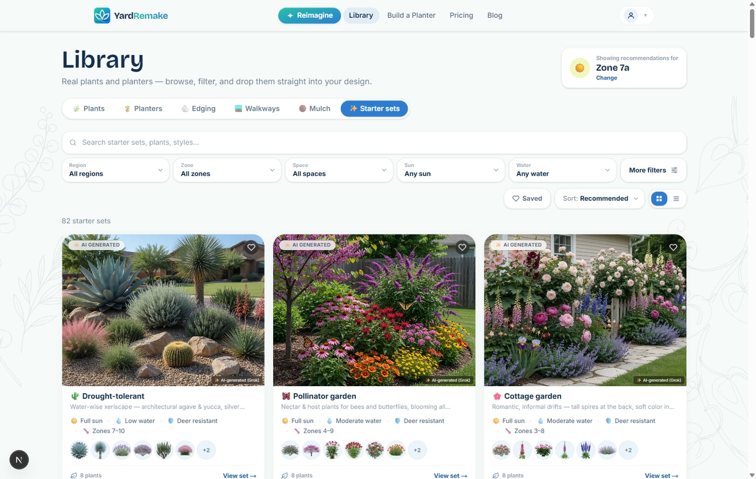Click the pink muhly grass icon in Drought-tolerant
Image resolution: width=756 pixels, height=479 pixels.
click(x=185, y=450)
